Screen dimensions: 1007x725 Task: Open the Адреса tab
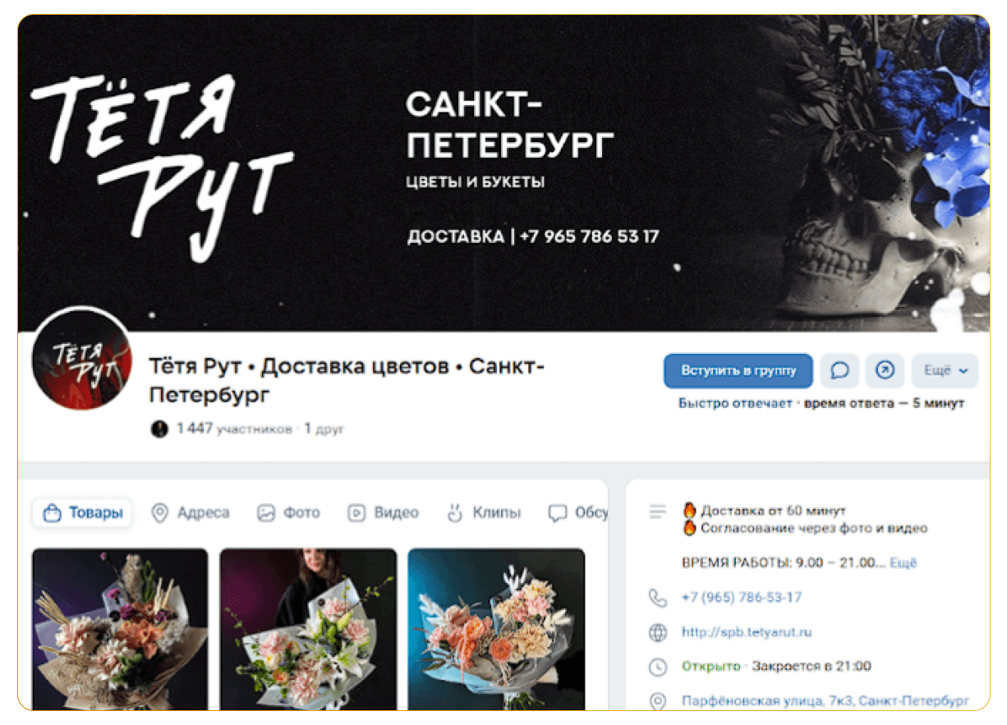coord(191,513)
